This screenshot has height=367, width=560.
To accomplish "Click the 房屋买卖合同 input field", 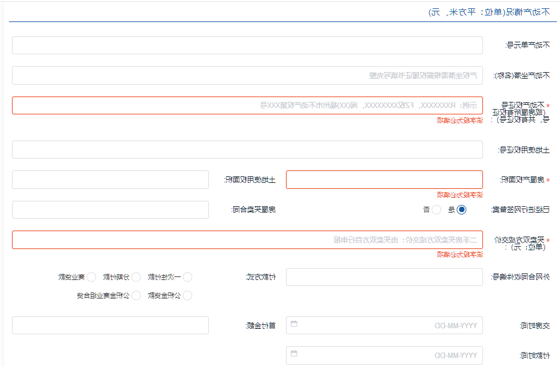I will pos(110,210).
